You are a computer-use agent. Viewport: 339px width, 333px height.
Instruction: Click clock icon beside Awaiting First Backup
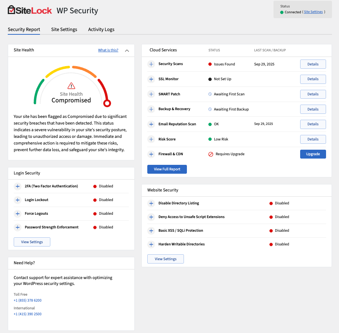pos(210,109)
